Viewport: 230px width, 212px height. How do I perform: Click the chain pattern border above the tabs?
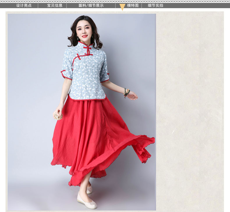click(115, 1)
